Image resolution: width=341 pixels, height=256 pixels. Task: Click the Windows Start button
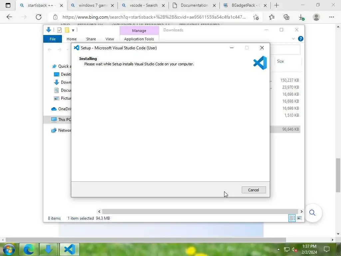(x=9, y=249)
